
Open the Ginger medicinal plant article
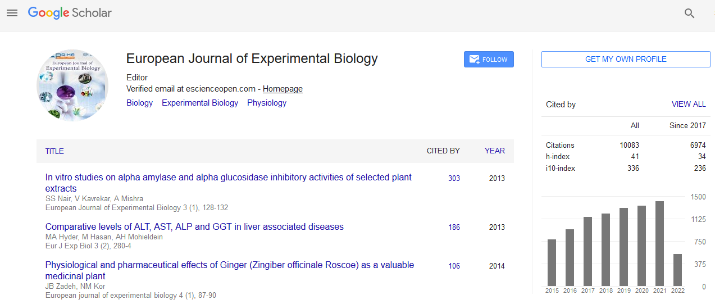tap(229, 265)
